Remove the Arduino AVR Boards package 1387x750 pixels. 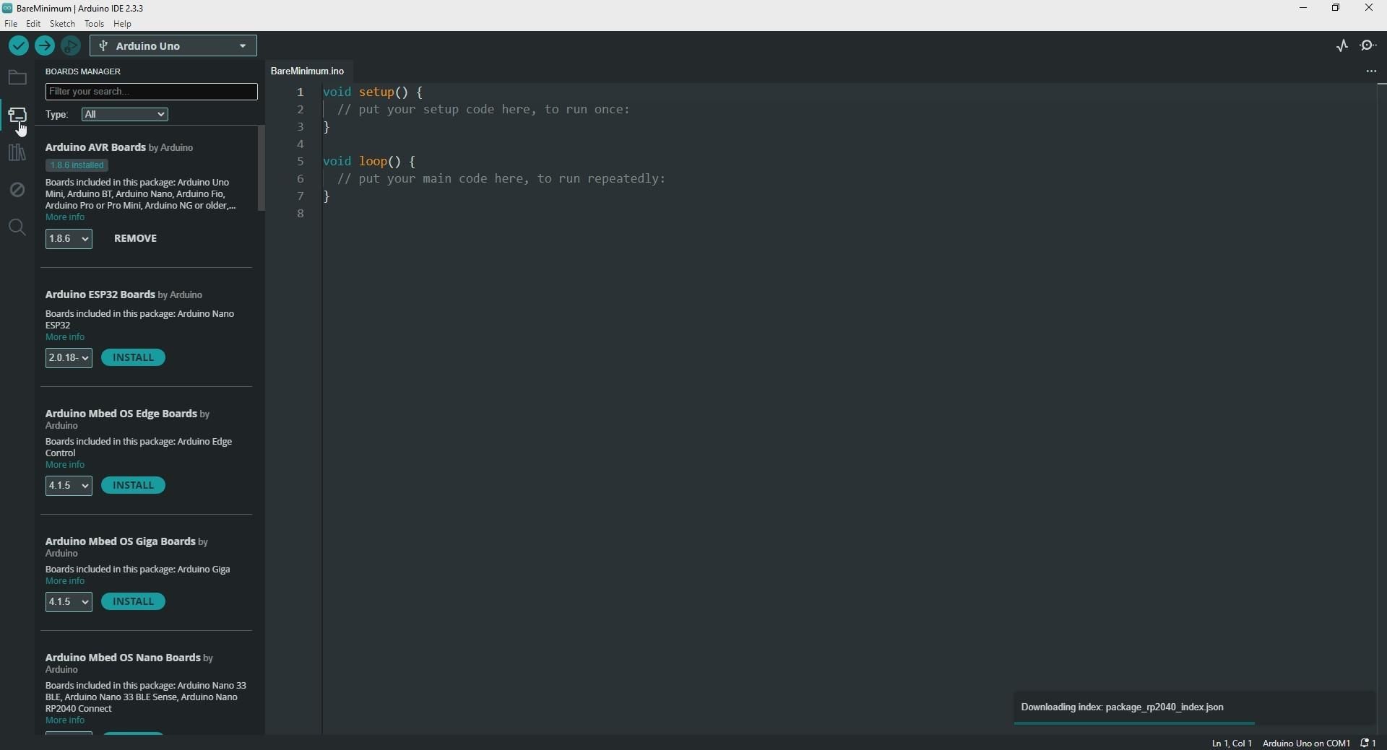pos(136,238)
